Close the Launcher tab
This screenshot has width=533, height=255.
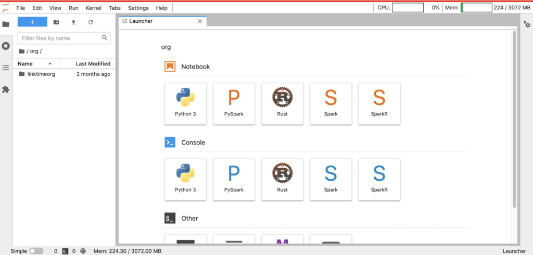point(200,21)
